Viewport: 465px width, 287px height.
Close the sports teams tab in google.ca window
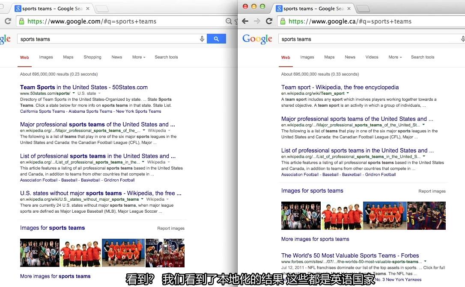pos(349,9)
